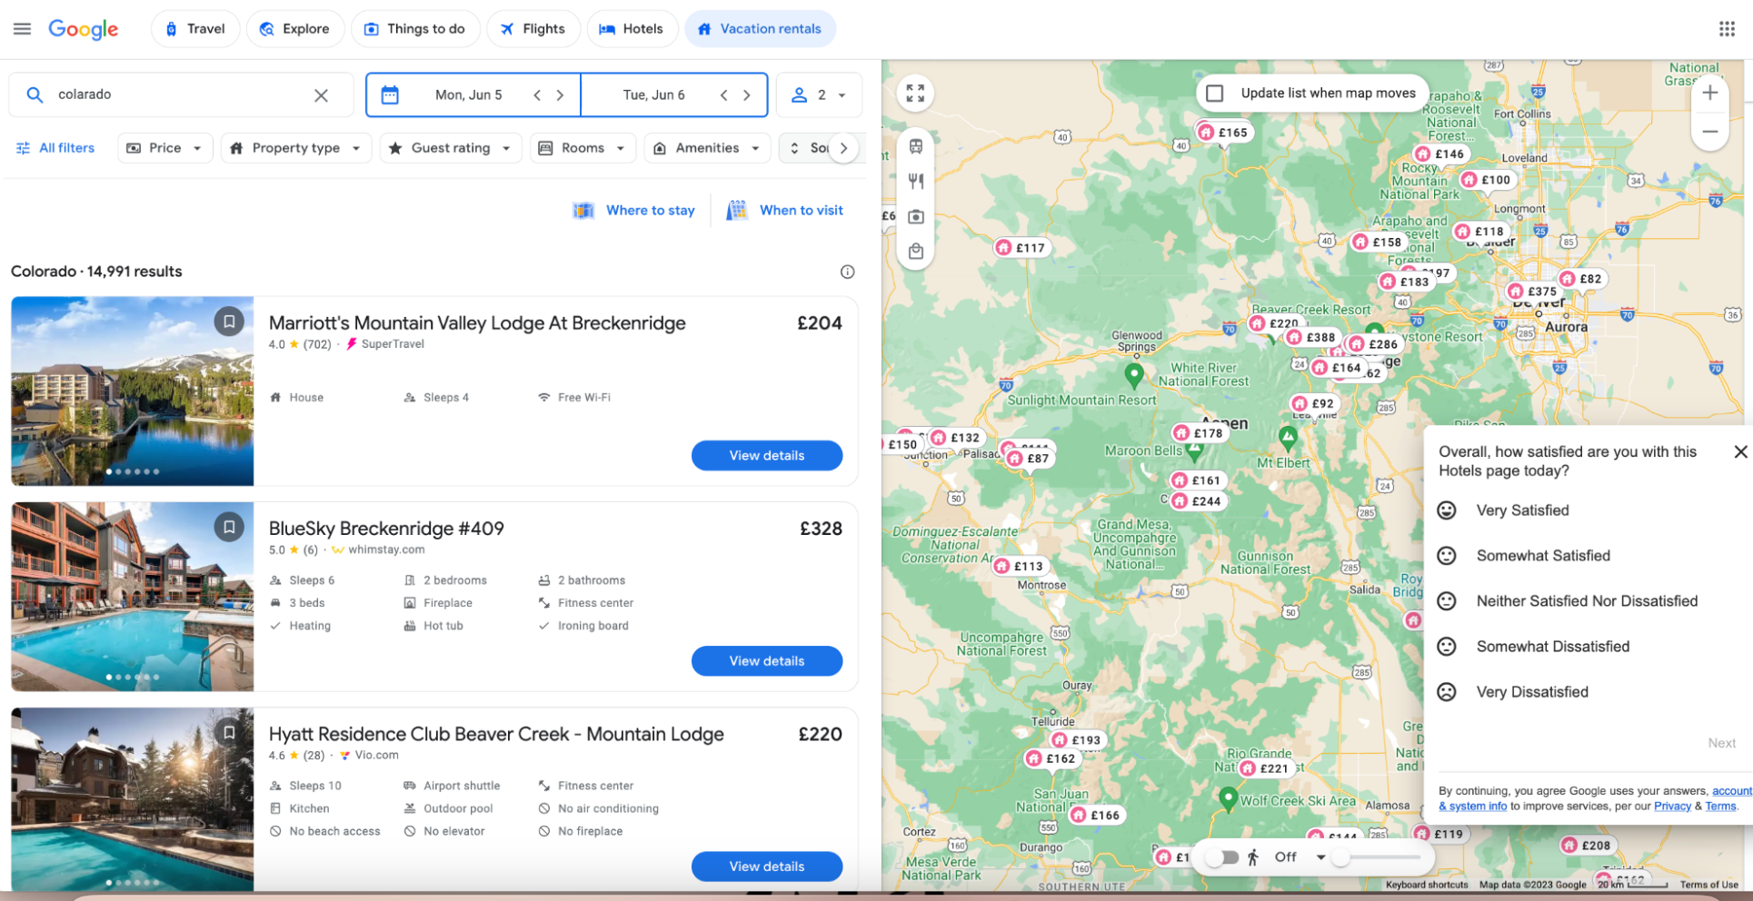Clear the colarado search field

click(322, 94)
